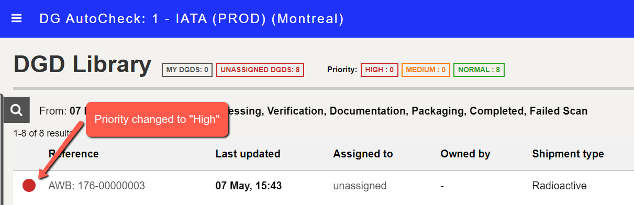634x205 pixels.
Task: Click the DG AutoCheck app title
Action: pos(192,19)
